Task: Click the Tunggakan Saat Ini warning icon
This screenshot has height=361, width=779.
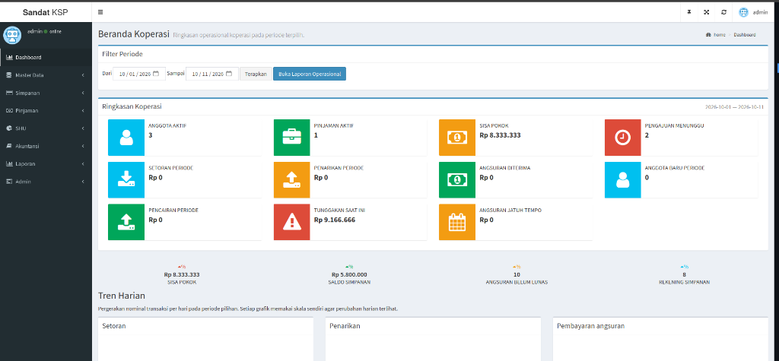Action: 291,222
